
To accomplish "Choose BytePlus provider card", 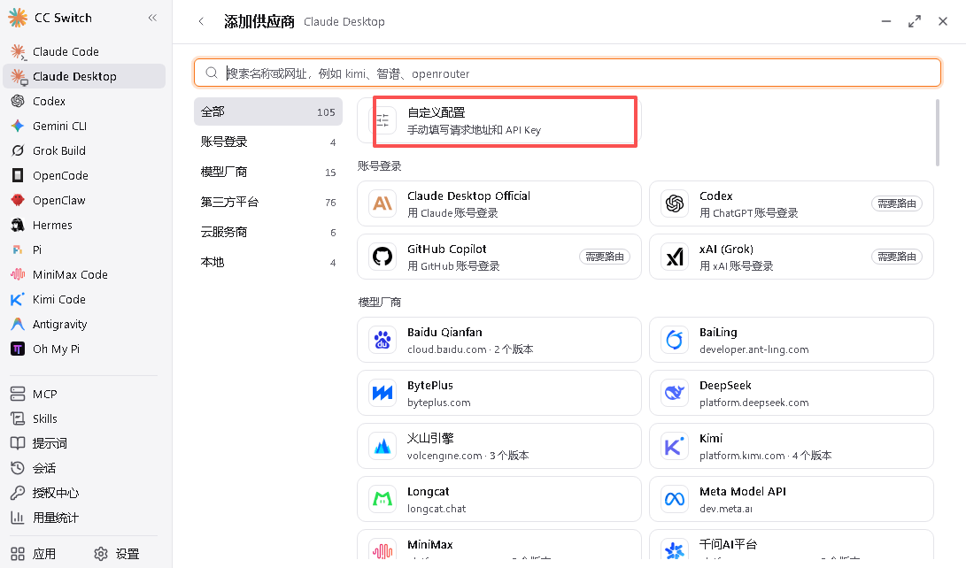I will pos(499,393).
